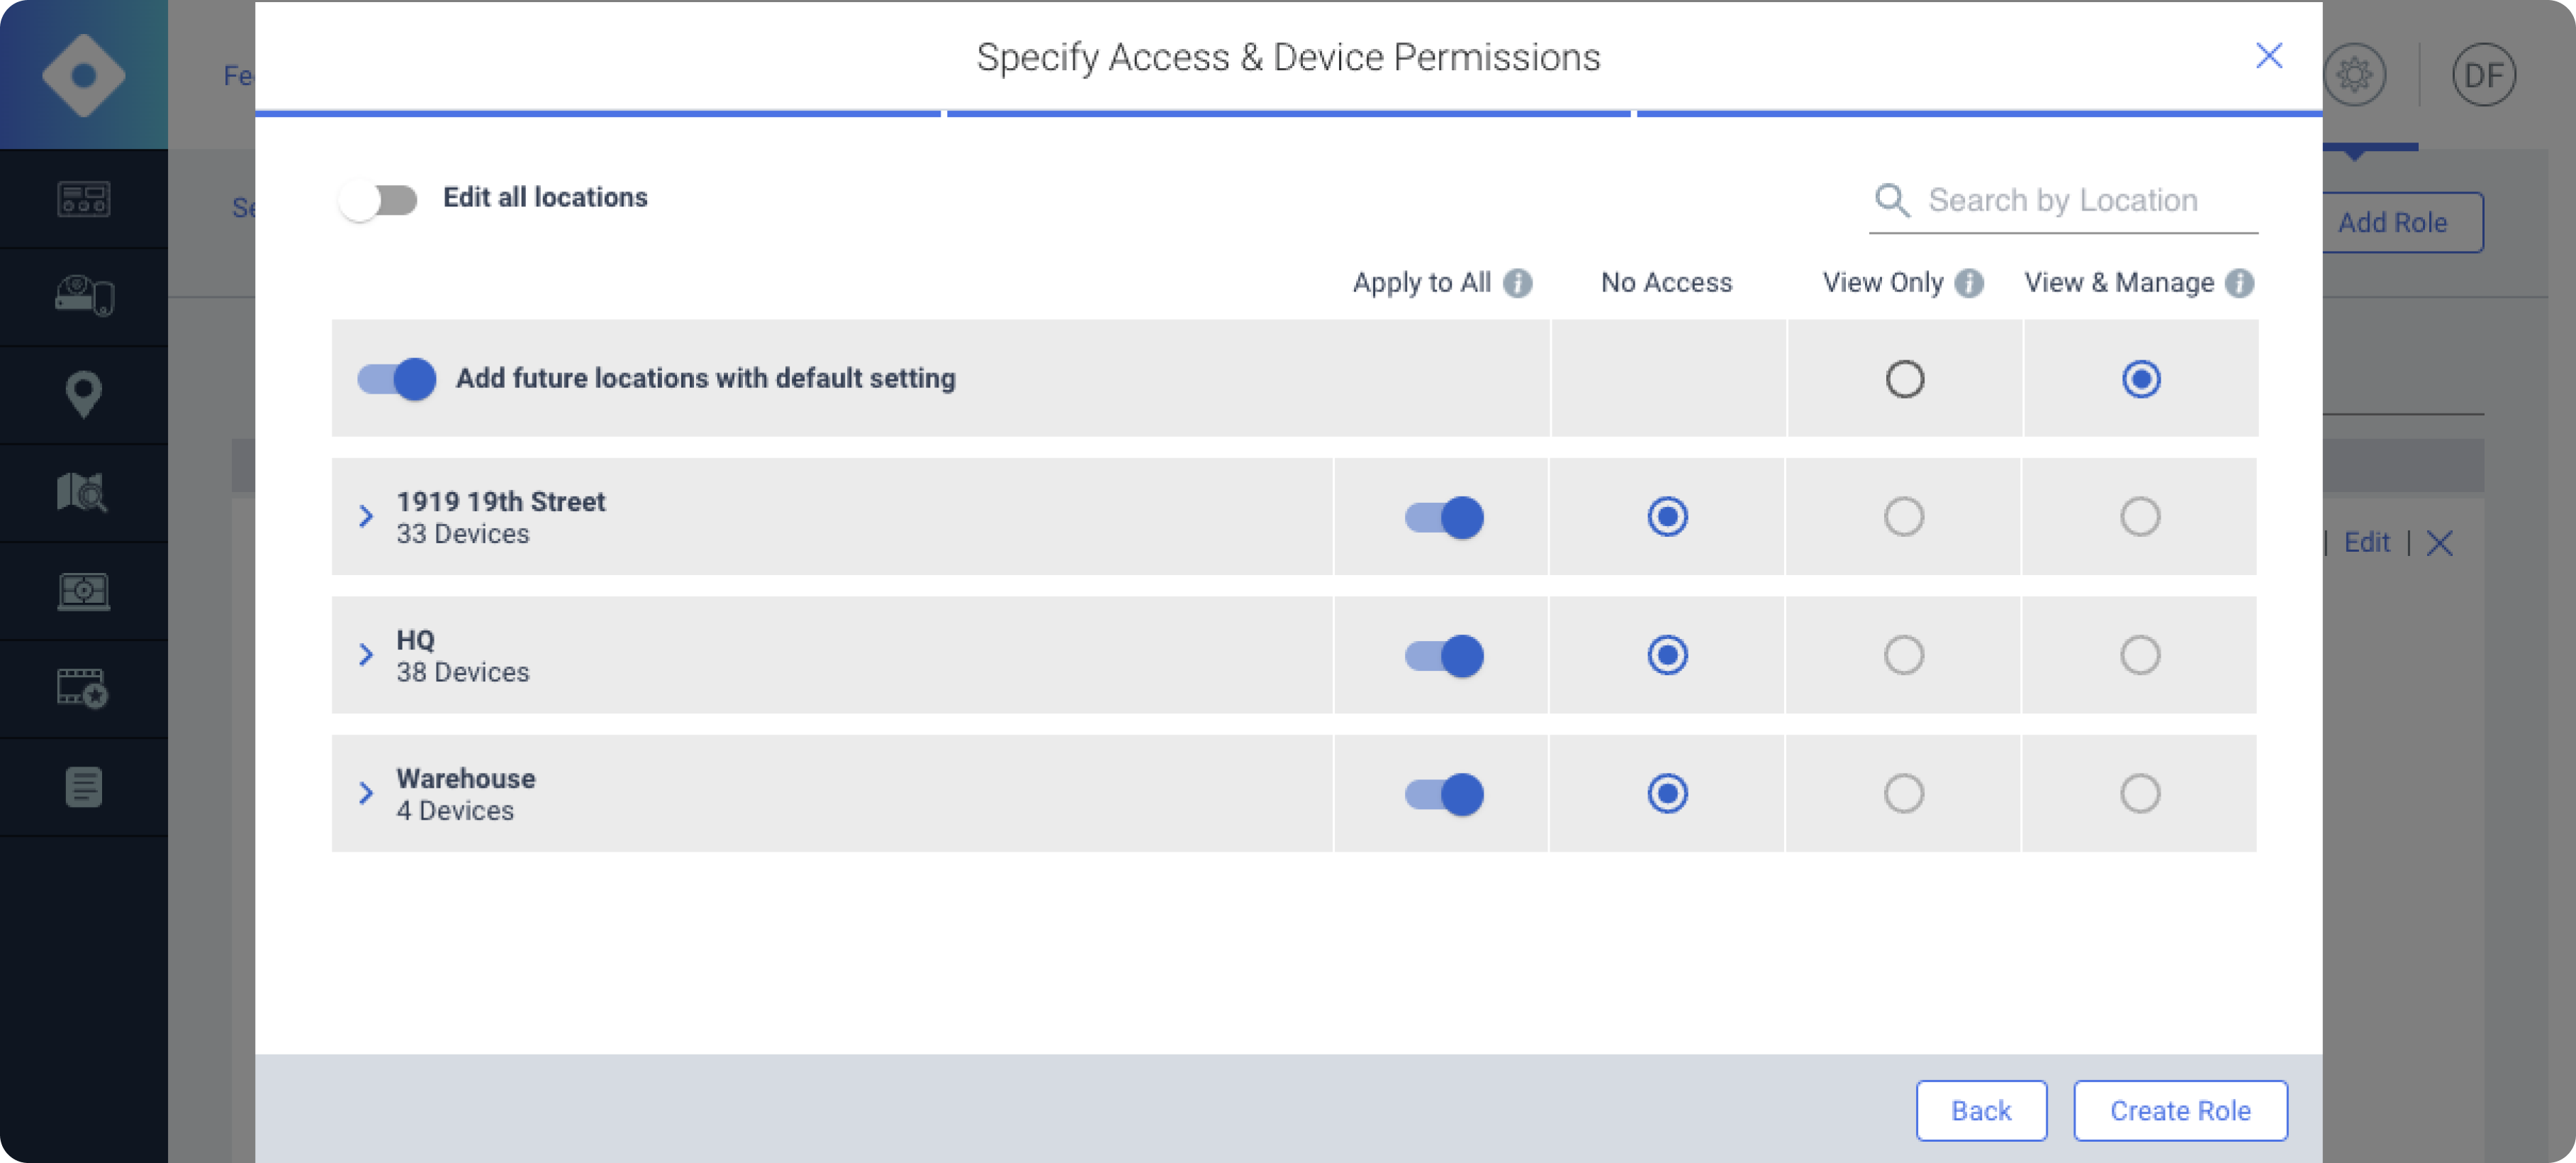
Task: Expand the HQ location row
Action: [366, 655]
